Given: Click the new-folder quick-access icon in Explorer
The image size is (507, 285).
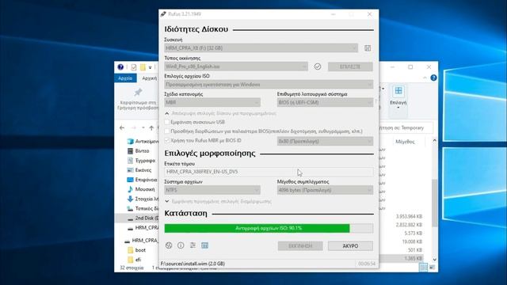Looking at the screenshot, I should [x=143, y=67].
